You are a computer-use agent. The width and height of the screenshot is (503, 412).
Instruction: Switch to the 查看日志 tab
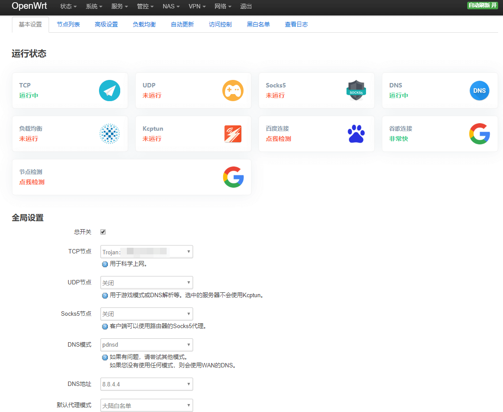click(x=296, y=24)
